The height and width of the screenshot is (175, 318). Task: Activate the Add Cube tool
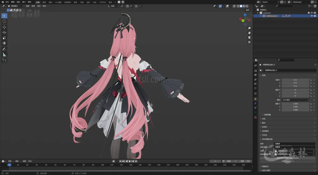point(4,61)
